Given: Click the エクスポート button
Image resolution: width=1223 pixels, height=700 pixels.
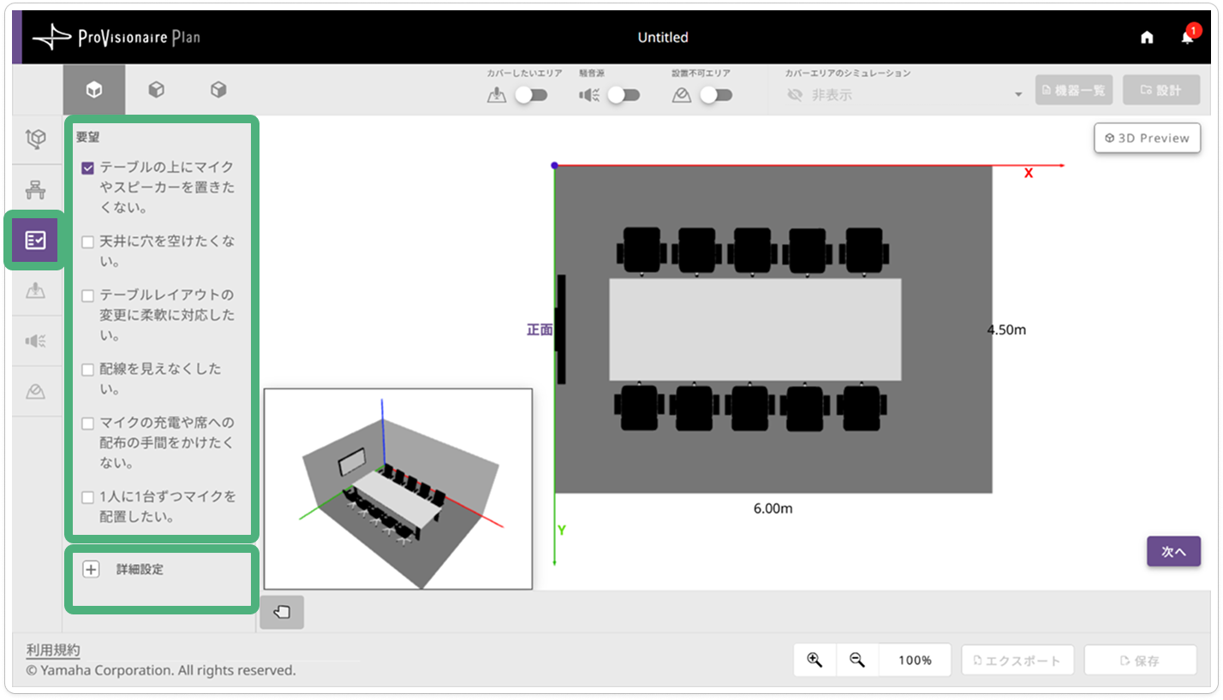Looking at the screenshot, I should pyautogui.click(x=1017, y=661).
